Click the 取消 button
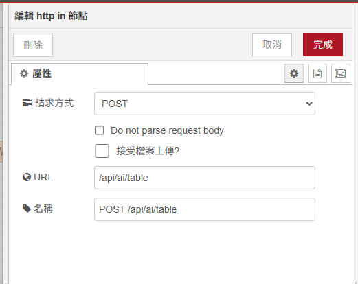This screenshot has height=284, width=358. (272, 45)
